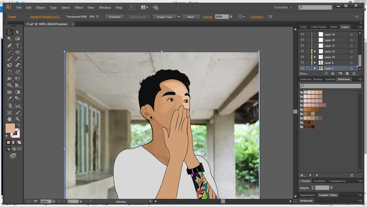Select the Column Graph tool

[x=18, y=106]
